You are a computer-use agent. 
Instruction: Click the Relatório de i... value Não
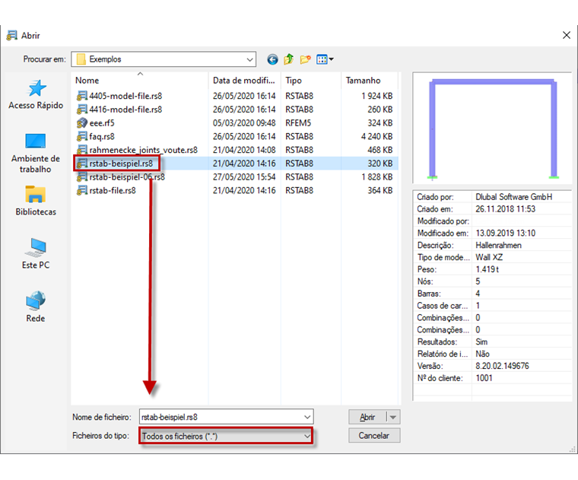[x=482, y=354]
